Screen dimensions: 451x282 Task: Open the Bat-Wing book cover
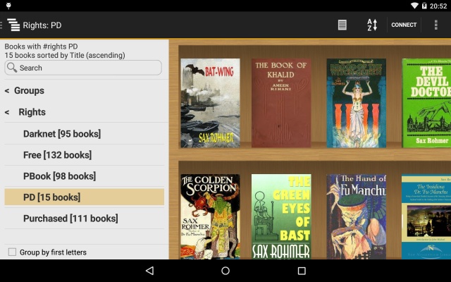coord(210,103)
